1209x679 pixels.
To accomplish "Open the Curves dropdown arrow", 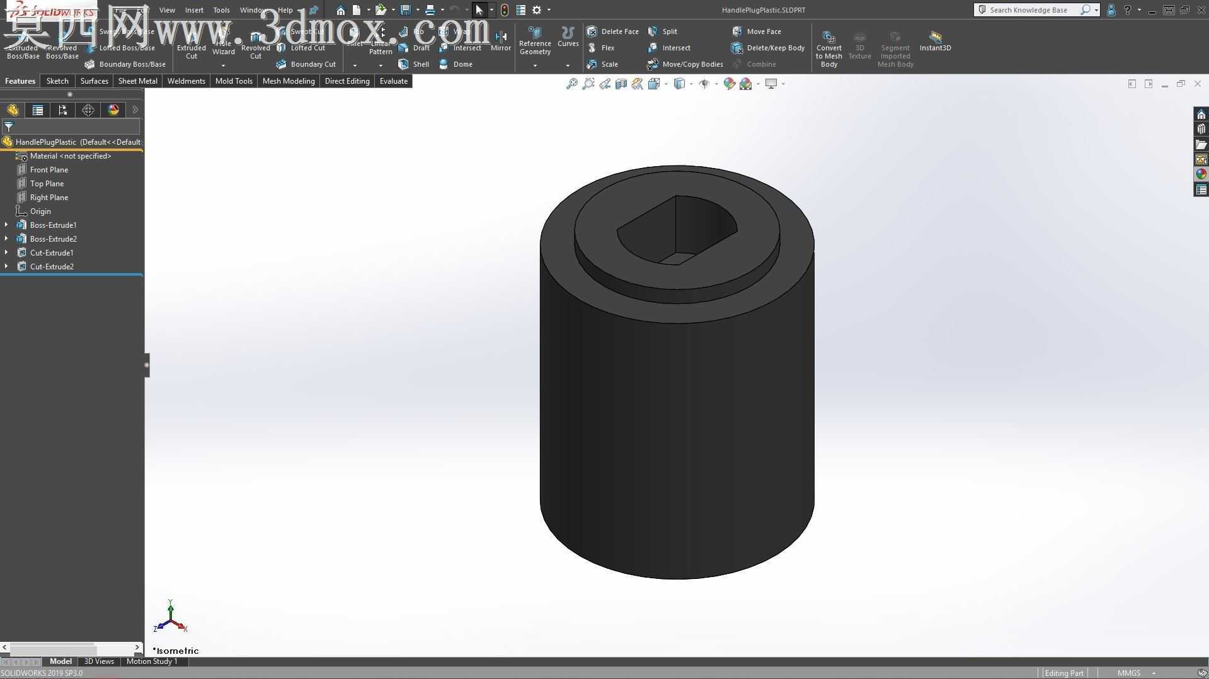I will (x=568, y=65).
